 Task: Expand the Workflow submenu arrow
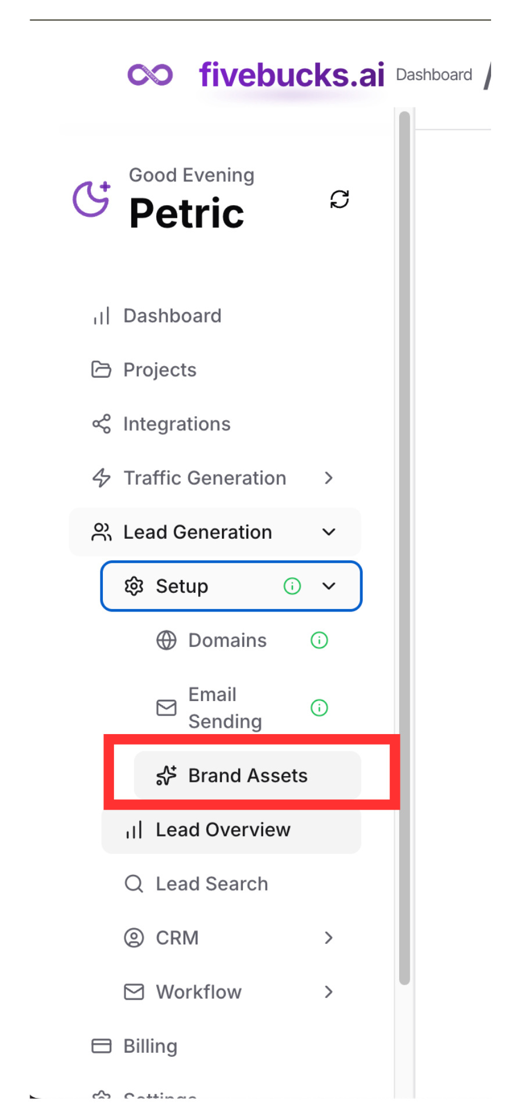pos(329,992)
